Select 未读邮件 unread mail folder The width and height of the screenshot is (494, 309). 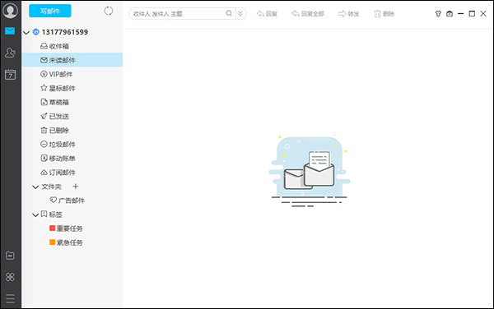[72, 60]
